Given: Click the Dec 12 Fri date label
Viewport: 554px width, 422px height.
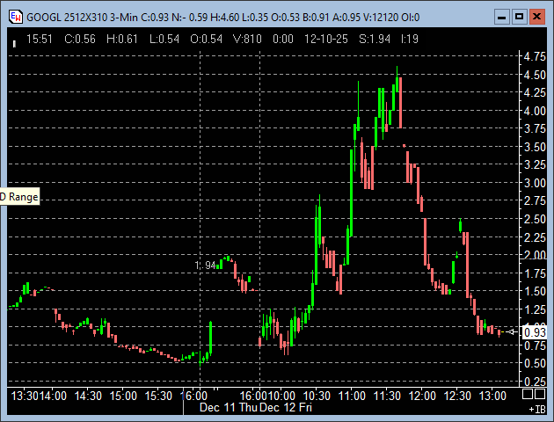Looking at the screenshot, I should coord(287,408).
